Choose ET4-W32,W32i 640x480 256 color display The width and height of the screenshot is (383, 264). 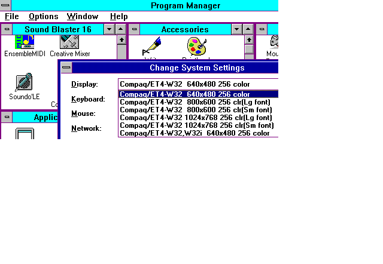[x=198, y=133]
